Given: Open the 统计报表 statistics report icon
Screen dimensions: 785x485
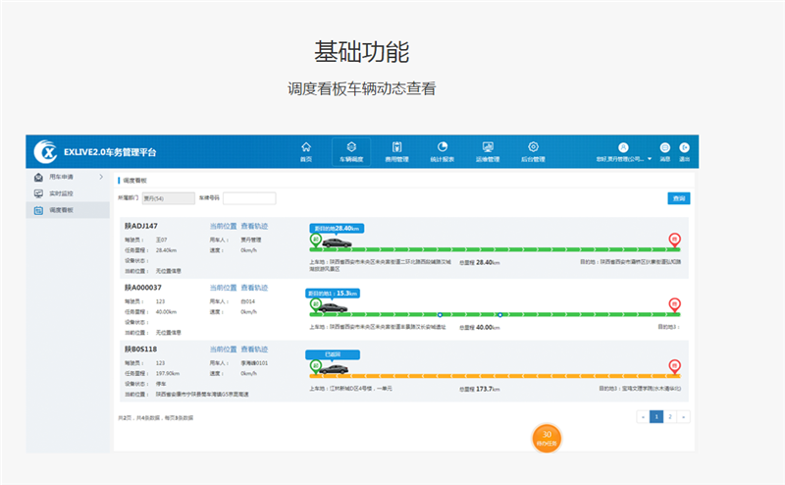Looking at the screenshot, I should coord(442,150).
